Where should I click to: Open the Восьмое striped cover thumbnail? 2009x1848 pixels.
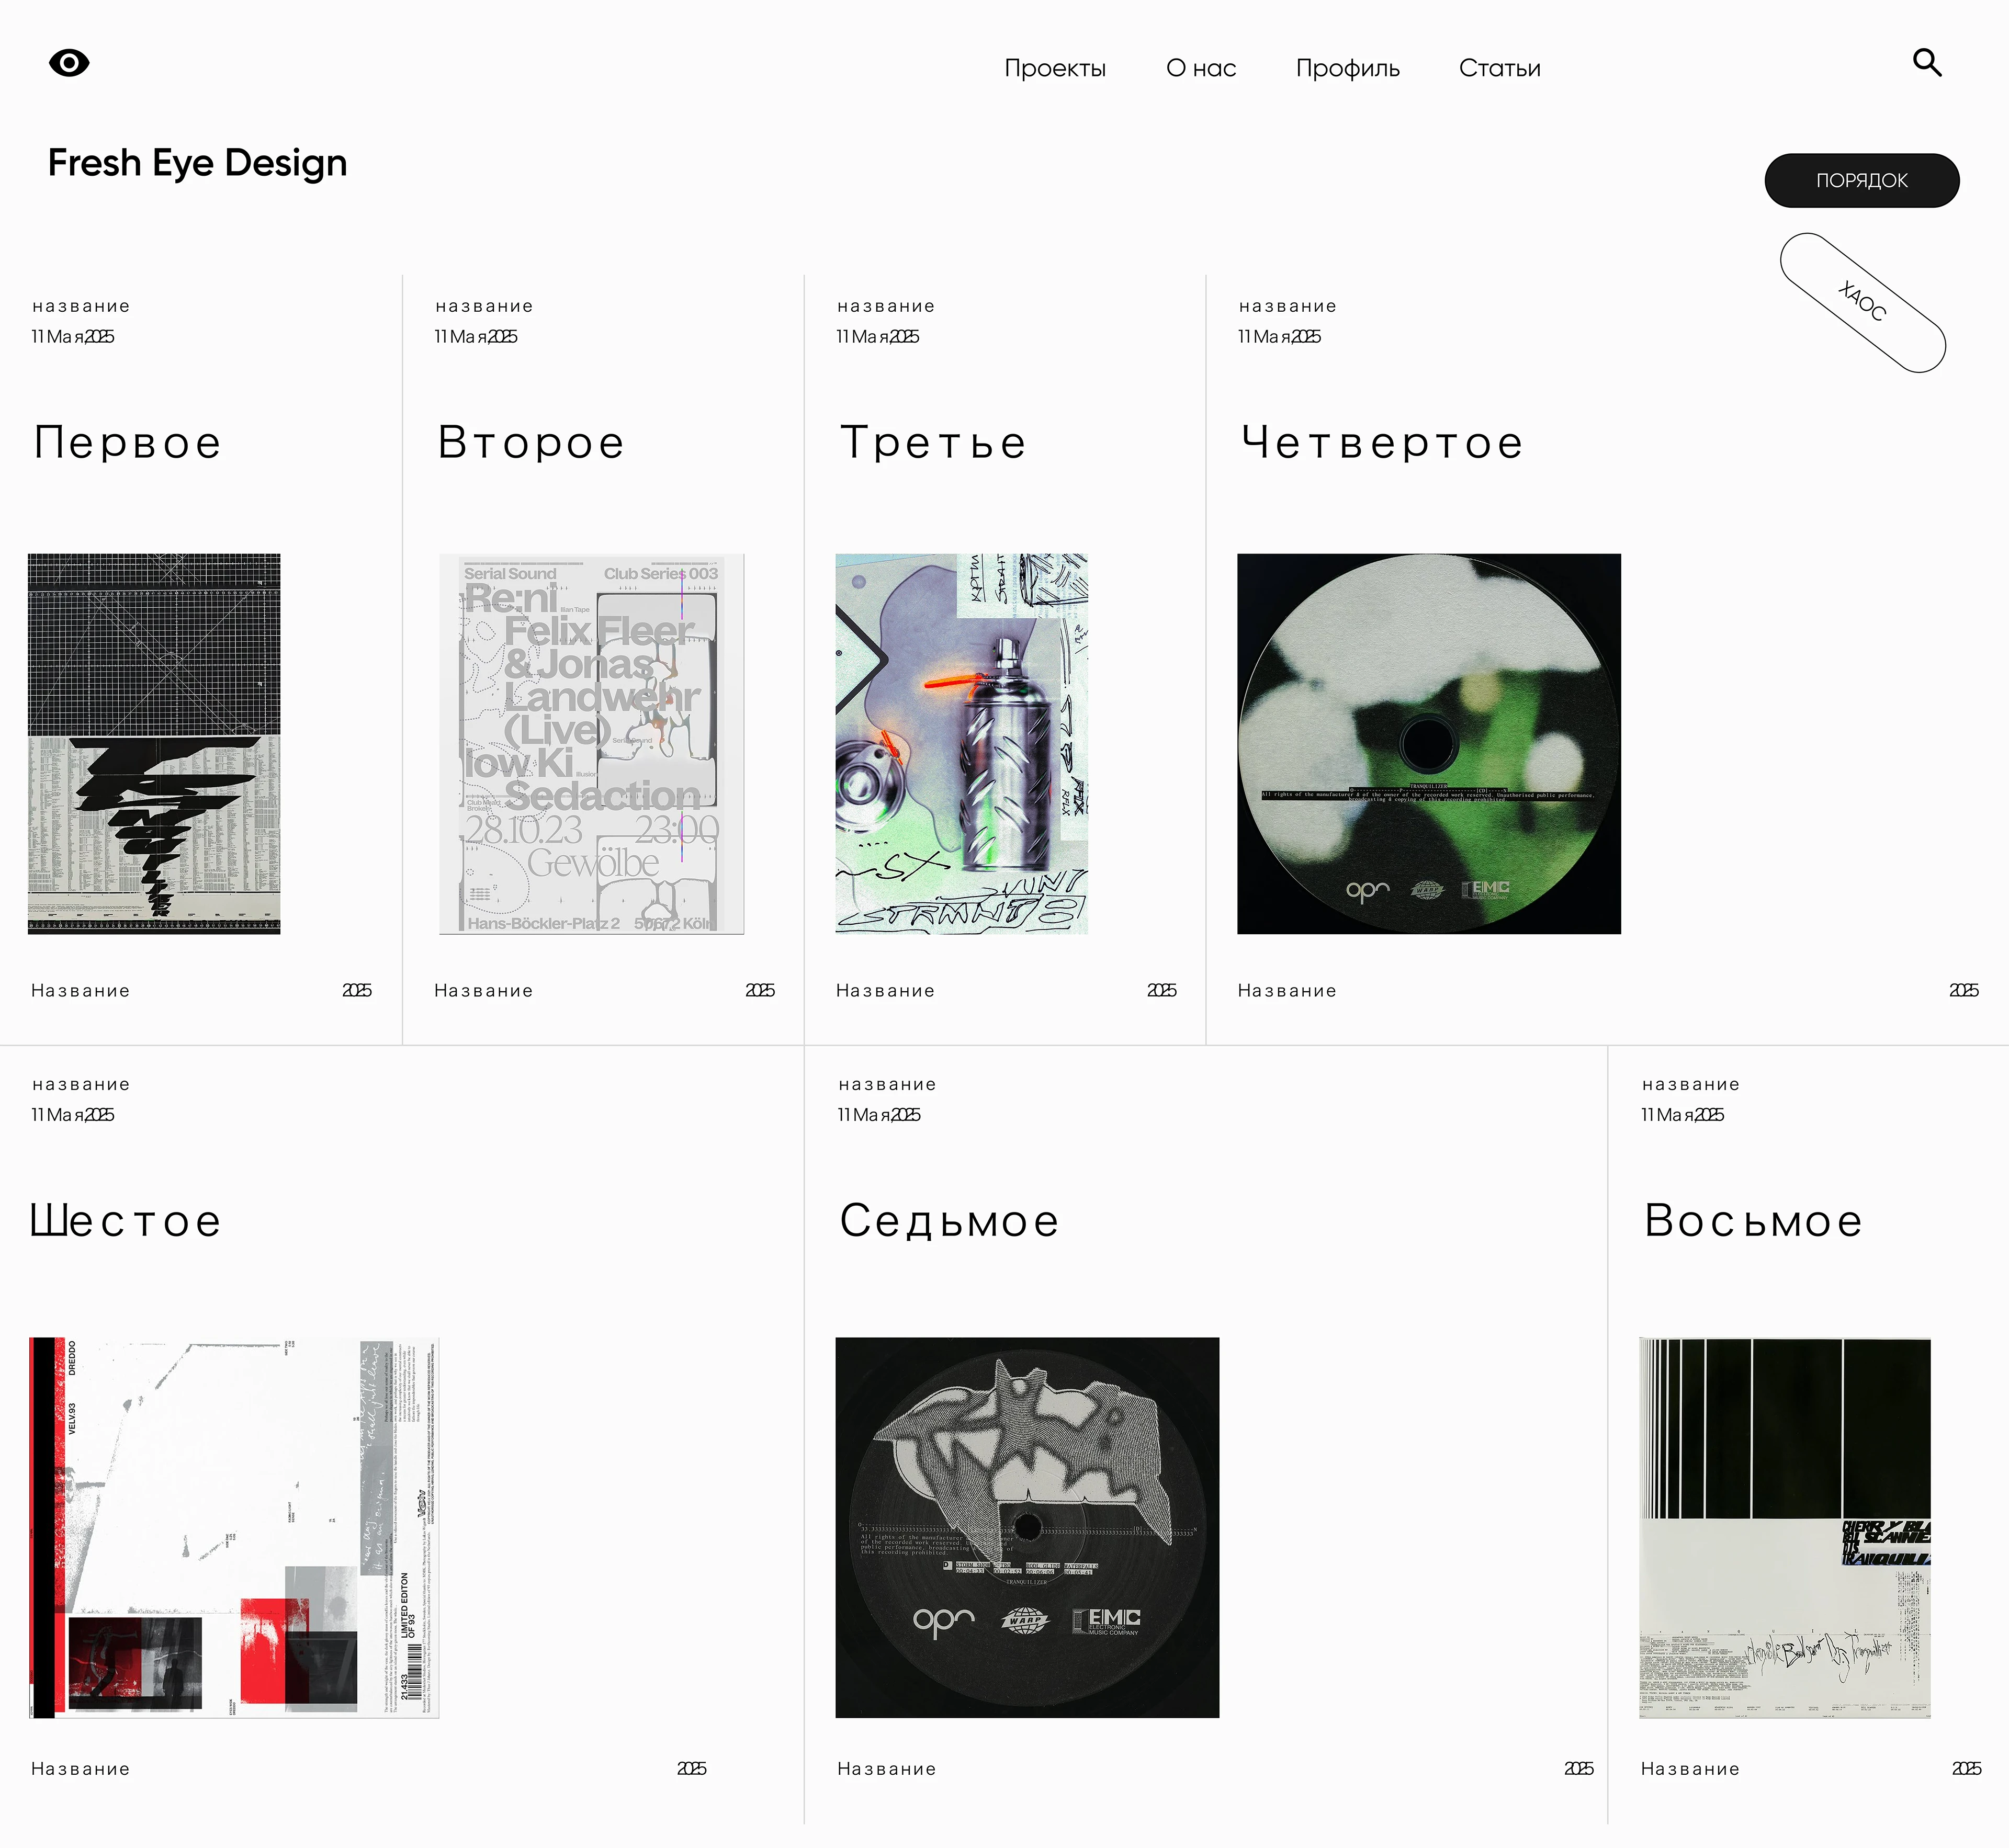(1784, 1527)
